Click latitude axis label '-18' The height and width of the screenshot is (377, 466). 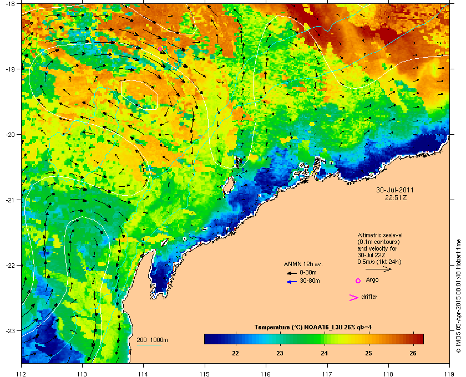click(10, 3)
